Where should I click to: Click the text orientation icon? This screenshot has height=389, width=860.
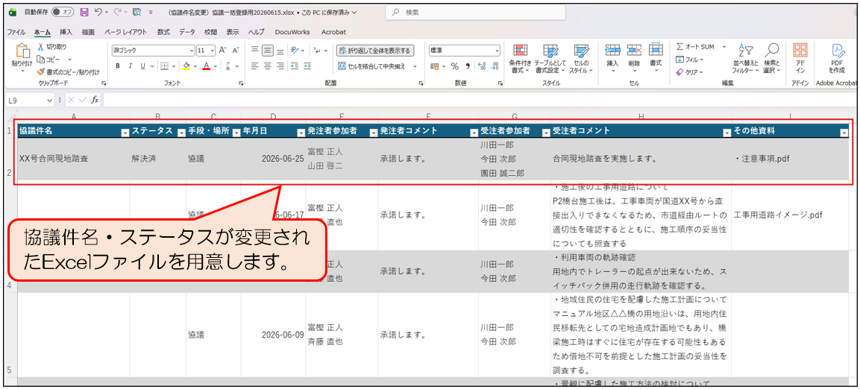click(295, 50)
